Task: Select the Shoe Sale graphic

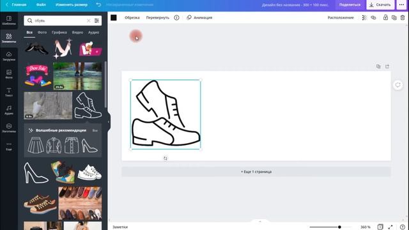Action: (38, 76)
